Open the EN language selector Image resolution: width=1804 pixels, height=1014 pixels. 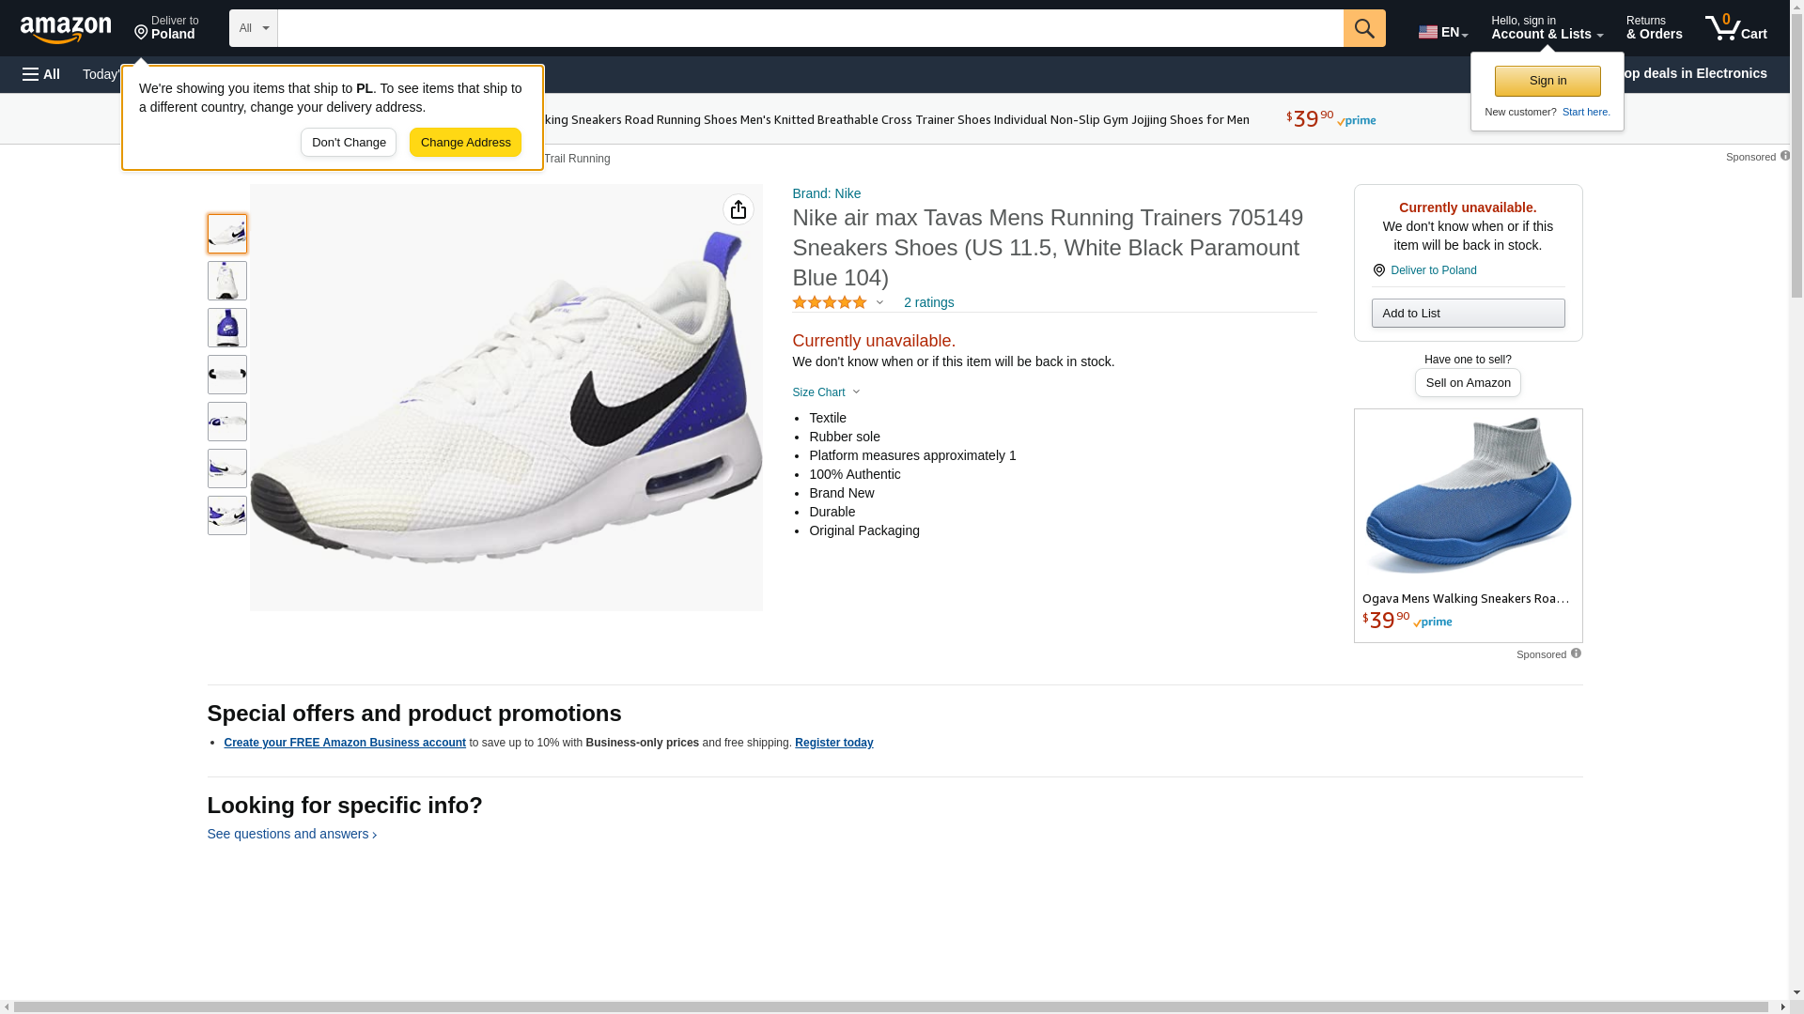1442,32
